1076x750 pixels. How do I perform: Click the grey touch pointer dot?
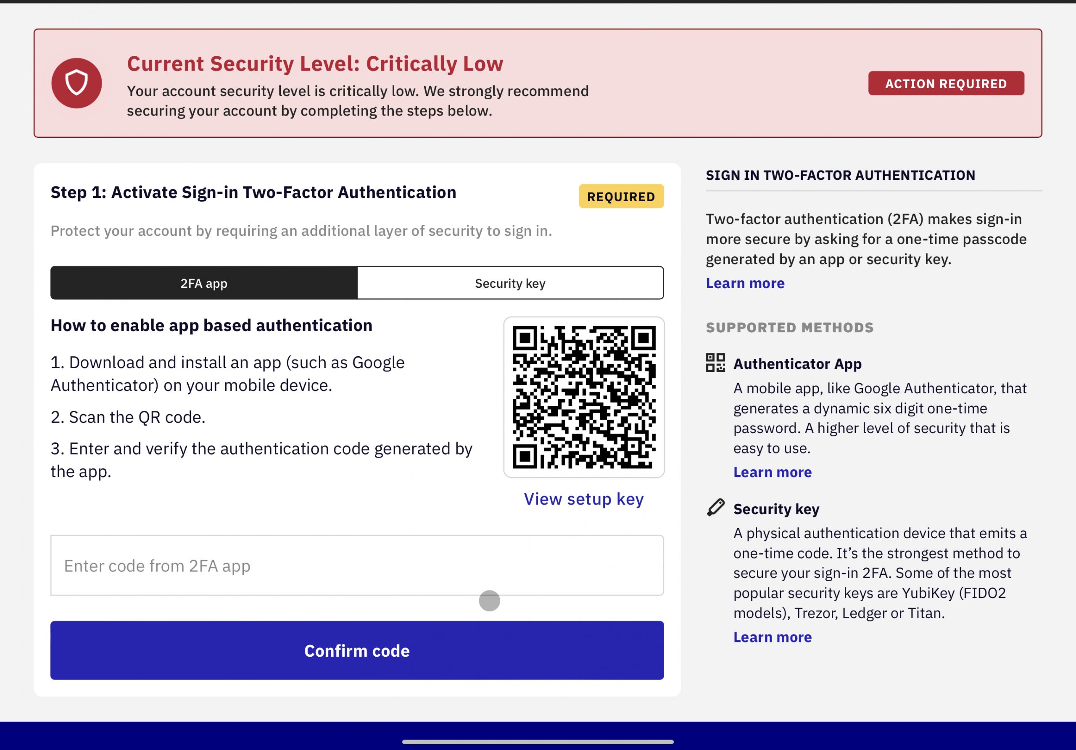[489, 600]
